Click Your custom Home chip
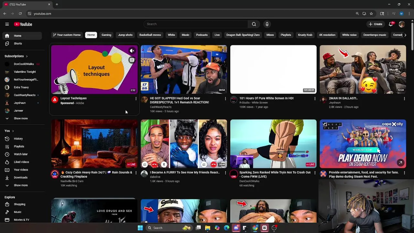 coord(67,35)
